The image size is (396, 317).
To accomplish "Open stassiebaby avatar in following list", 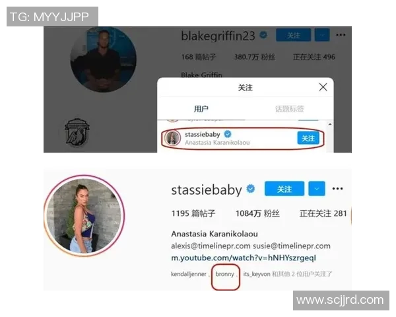I will coord(172,138).
